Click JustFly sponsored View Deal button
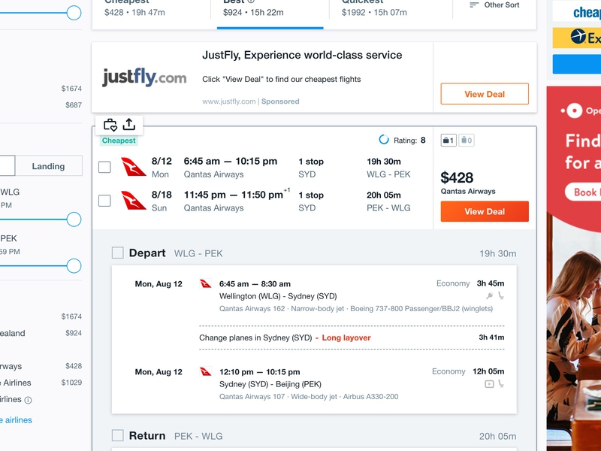The height and width of the screenshot is (451, 601). click(485, 94)
